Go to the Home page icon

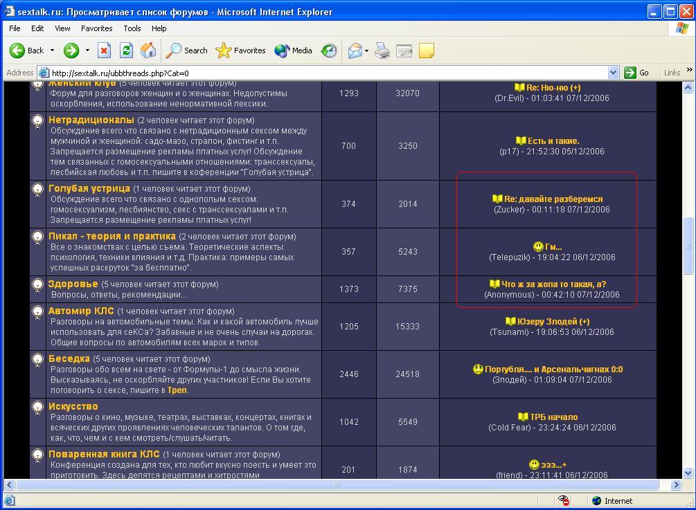coord(148,51)
